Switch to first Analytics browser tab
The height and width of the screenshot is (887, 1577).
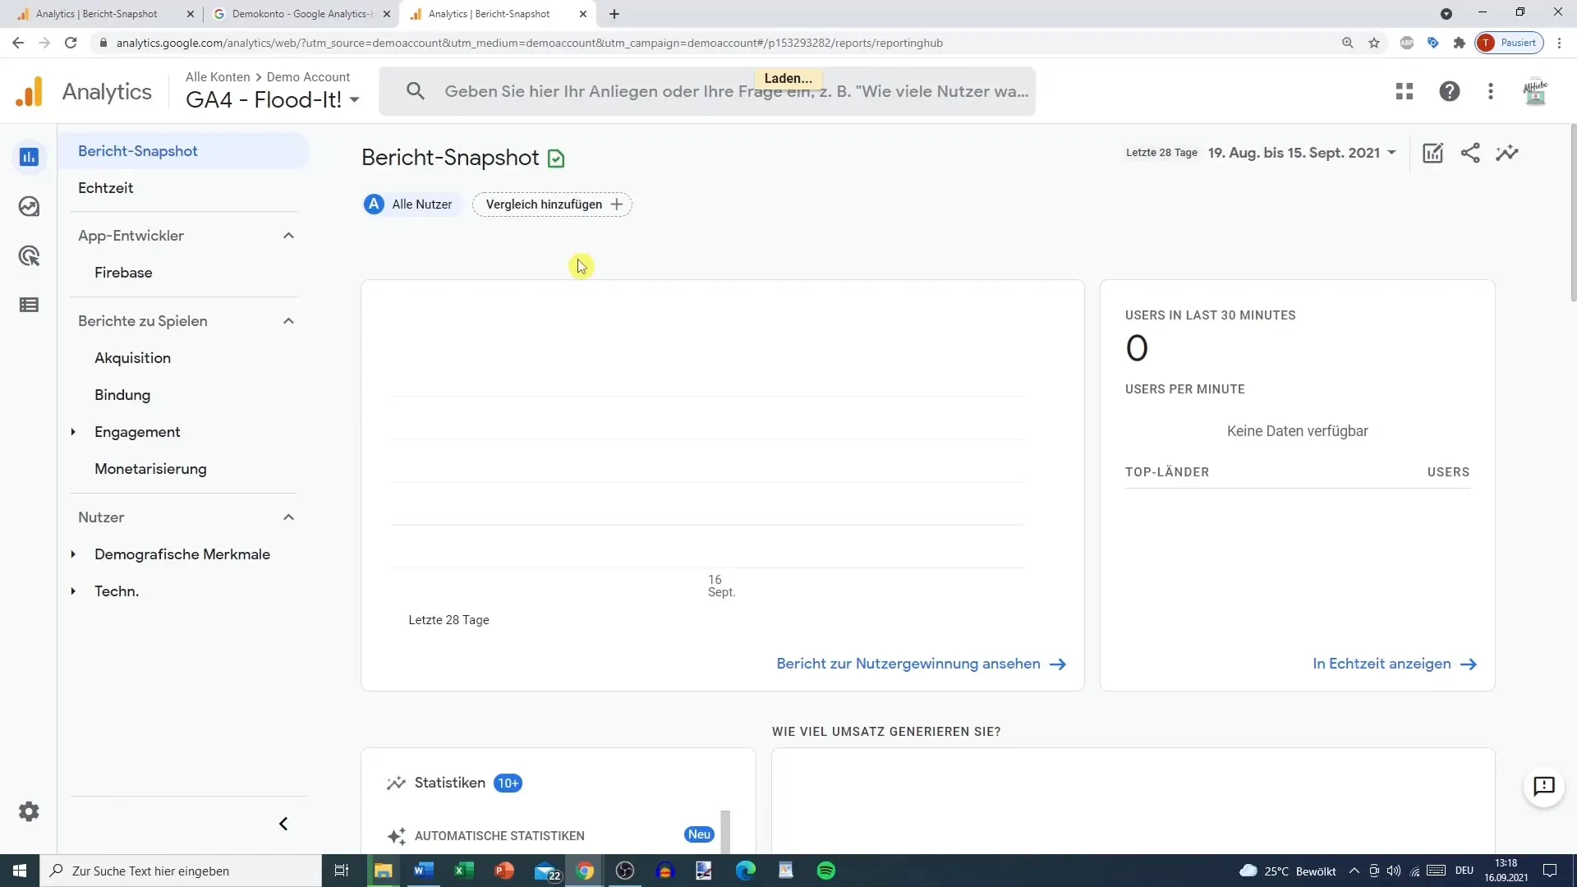tap(107, 14)
